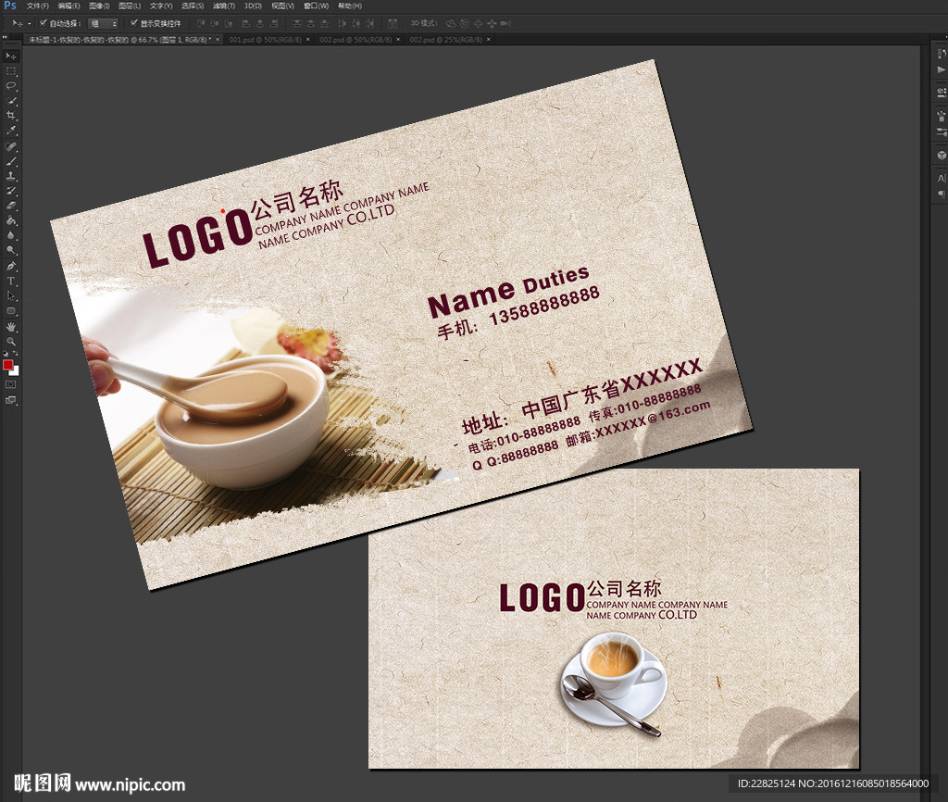Select the Horizontal Type tool
Screen dimensions: 948x802
(x=11, y=281)
